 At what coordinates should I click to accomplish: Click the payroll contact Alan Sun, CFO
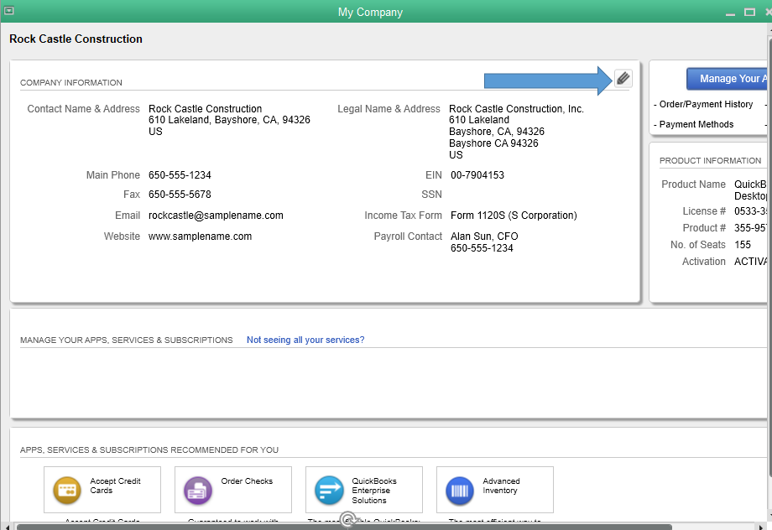[484, 236]
